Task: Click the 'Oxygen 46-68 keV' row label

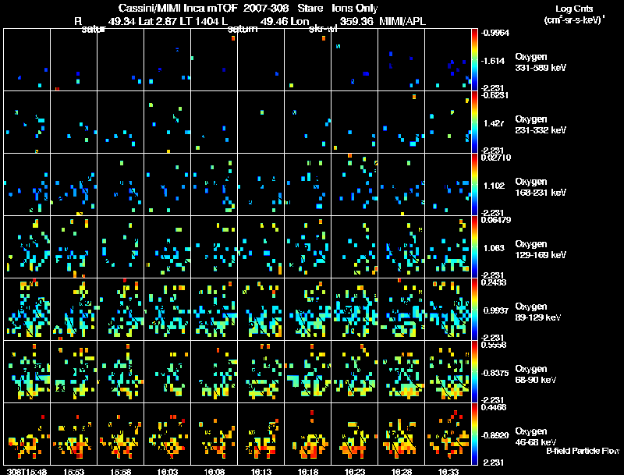Action: pyautogui.click(x=536, y=437)
